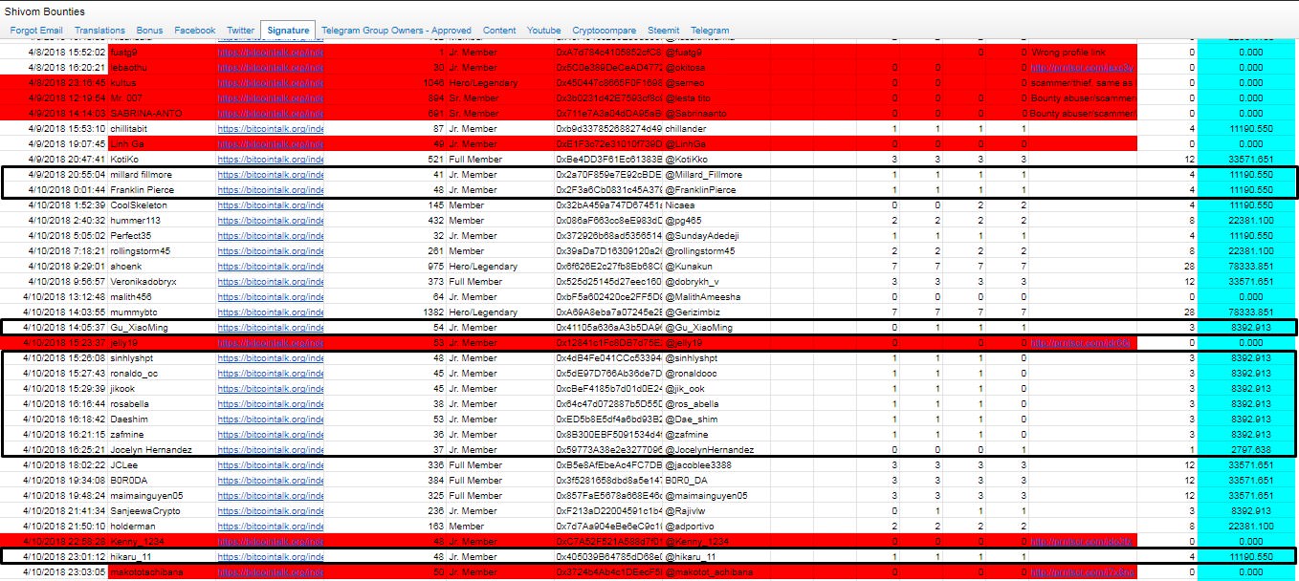Select the 'B0R0DA' username cell
This screenshot has height=581, width=1299.
(x=128, y=481)
